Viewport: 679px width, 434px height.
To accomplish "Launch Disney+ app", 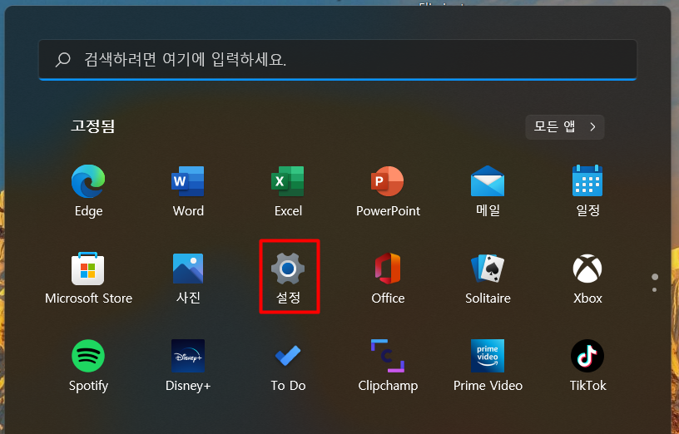I will coord(188,365).
